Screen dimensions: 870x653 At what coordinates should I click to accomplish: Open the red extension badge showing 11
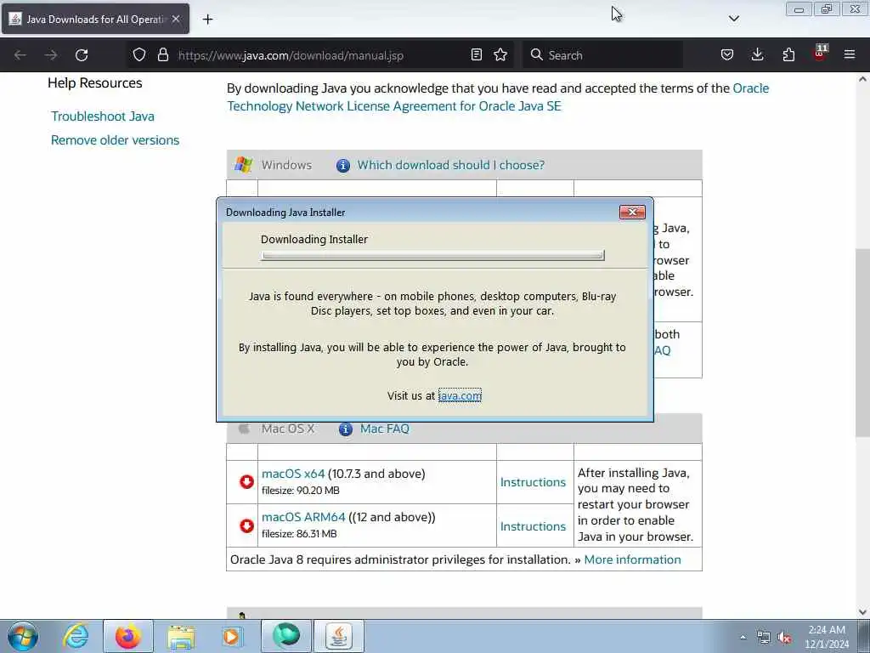point(820,54)
